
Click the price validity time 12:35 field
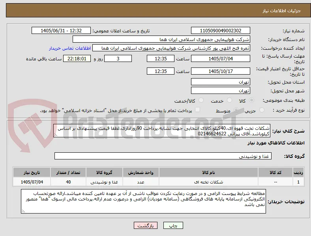[161, 71]
